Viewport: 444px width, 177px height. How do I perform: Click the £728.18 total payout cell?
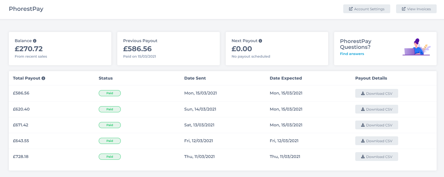click(21, 157)
